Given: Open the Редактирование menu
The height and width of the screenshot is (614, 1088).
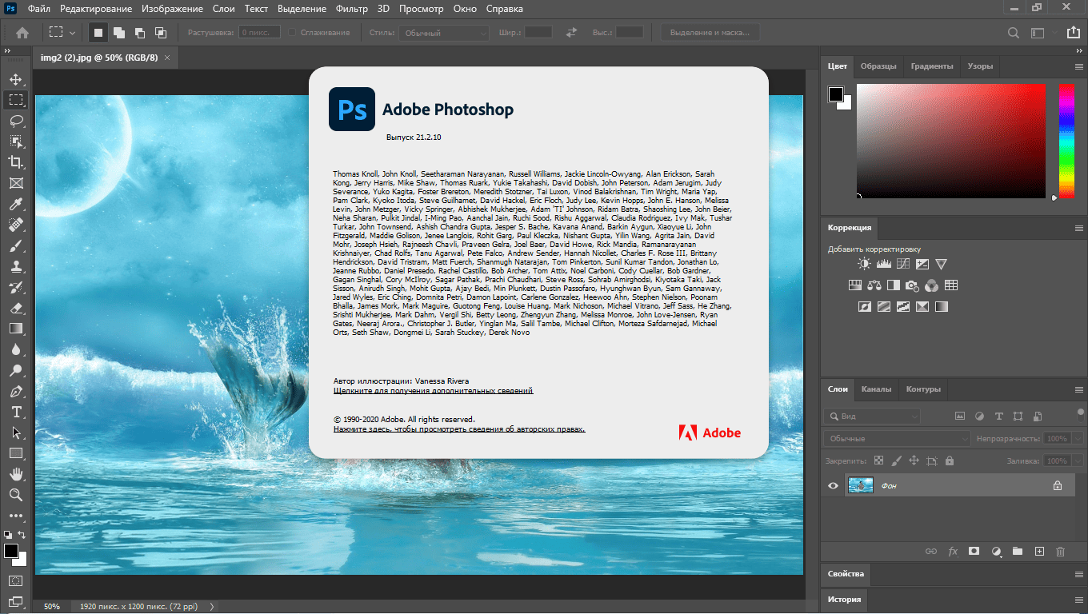Looking at the screenshot, I should click(x=95, y=10).
